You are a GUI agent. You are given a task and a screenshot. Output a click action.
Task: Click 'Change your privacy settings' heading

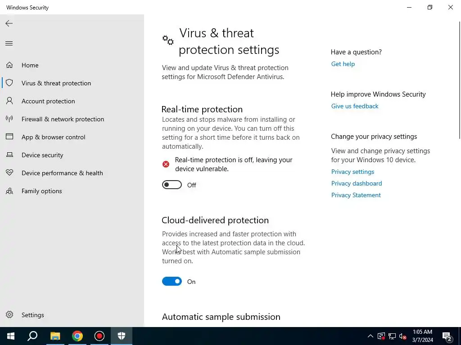[x=374, y=137]
